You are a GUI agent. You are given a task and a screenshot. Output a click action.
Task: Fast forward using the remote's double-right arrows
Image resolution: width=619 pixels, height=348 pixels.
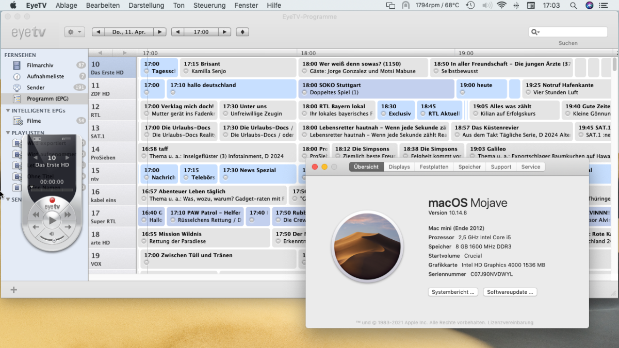pos(68,214)
